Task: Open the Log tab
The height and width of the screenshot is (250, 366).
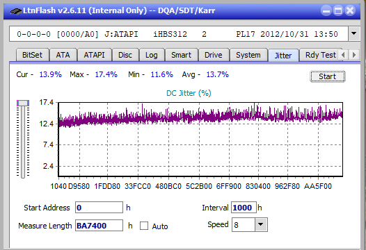Action: pos(152,55)
